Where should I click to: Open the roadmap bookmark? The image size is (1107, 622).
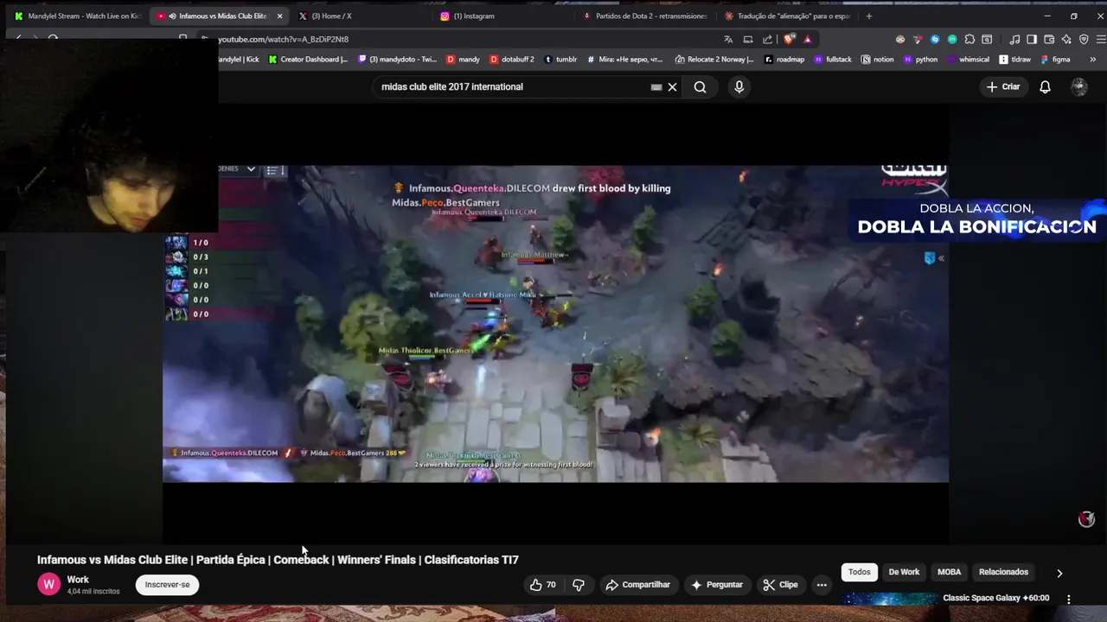[784, 60]
